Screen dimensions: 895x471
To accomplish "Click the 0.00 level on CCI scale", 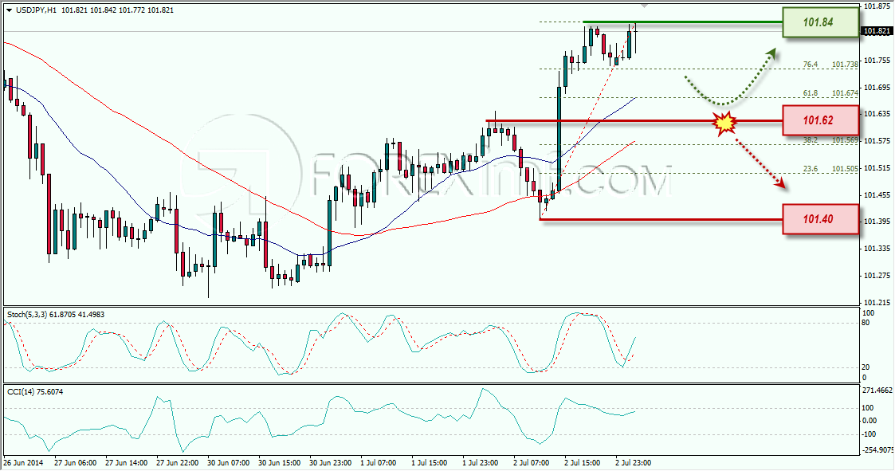I will (x=868, y=421).
